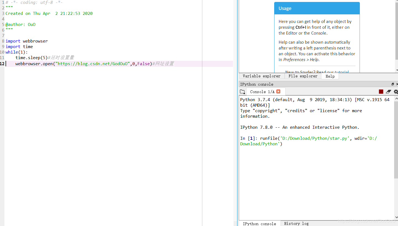Click the IPython console pane title
Viewport: 398px width, 226px height.
click(x=257, y=84)
